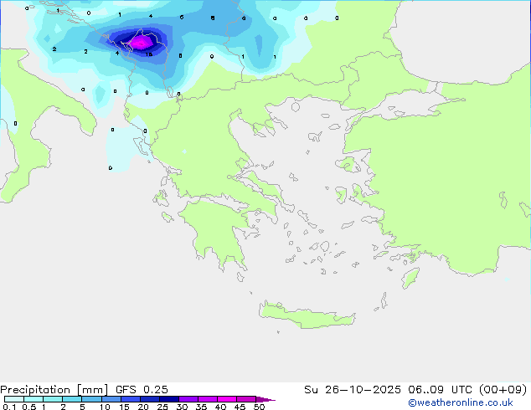Image resolution: width=531 pixels, height=410 pixels.
Task: Click the "GFS 0.25" model label
Action: tap(142, 390)
